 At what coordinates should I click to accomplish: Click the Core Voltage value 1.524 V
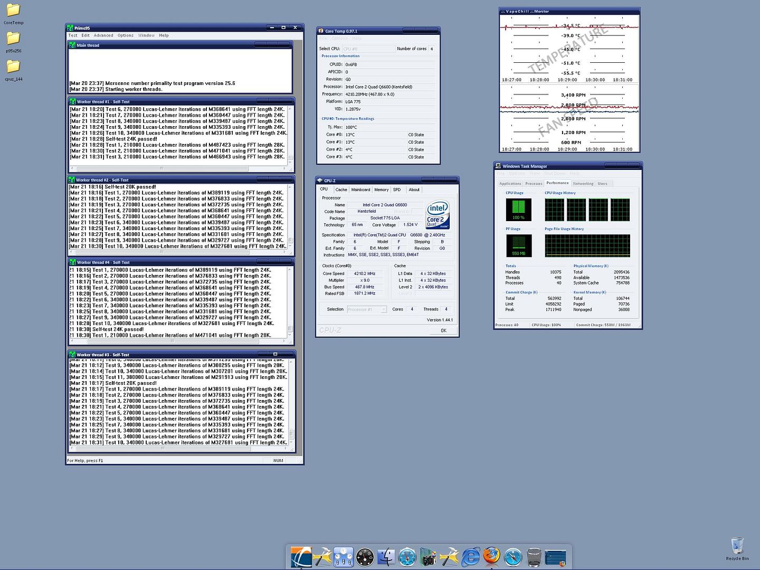point(410,225)
